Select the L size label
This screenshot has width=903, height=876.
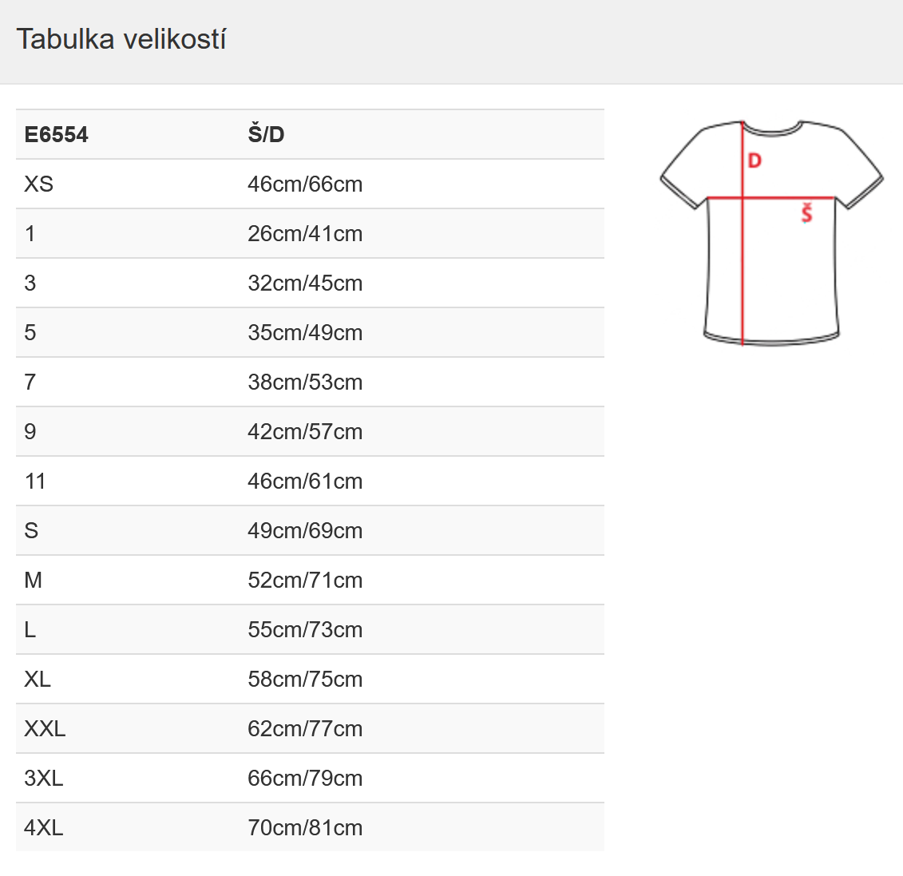pos(30,630)
